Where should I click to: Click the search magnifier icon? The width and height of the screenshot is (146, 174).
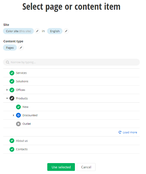8,62
